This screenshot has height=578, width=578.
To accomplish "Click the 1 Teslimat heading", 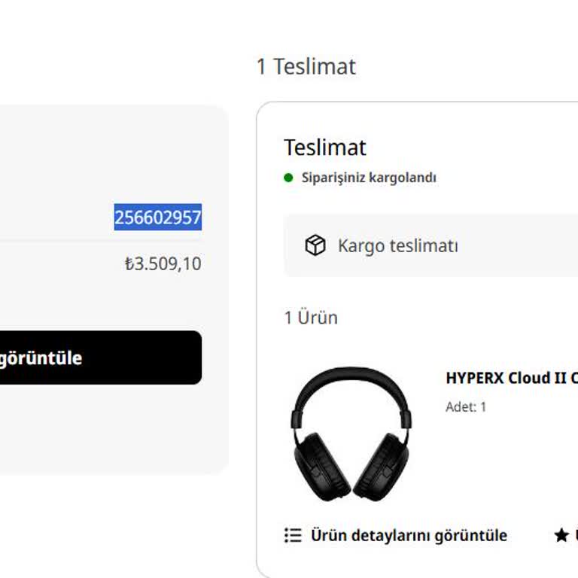I will click(306, 67).
